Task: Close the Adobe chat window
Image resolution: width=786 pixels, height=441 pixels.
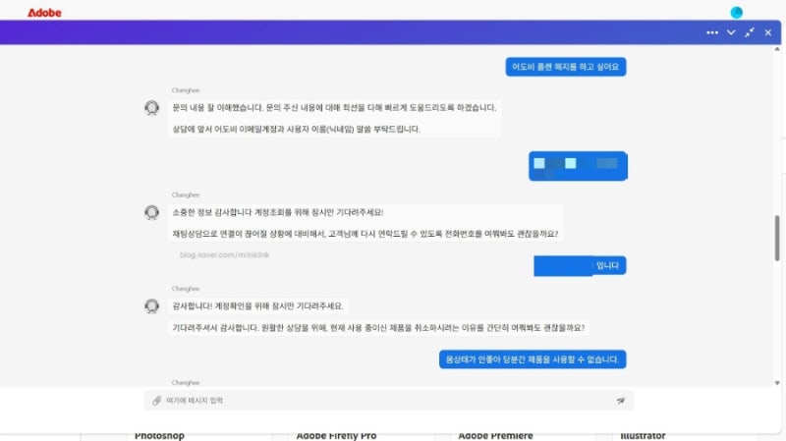Action: click(768, 32)
